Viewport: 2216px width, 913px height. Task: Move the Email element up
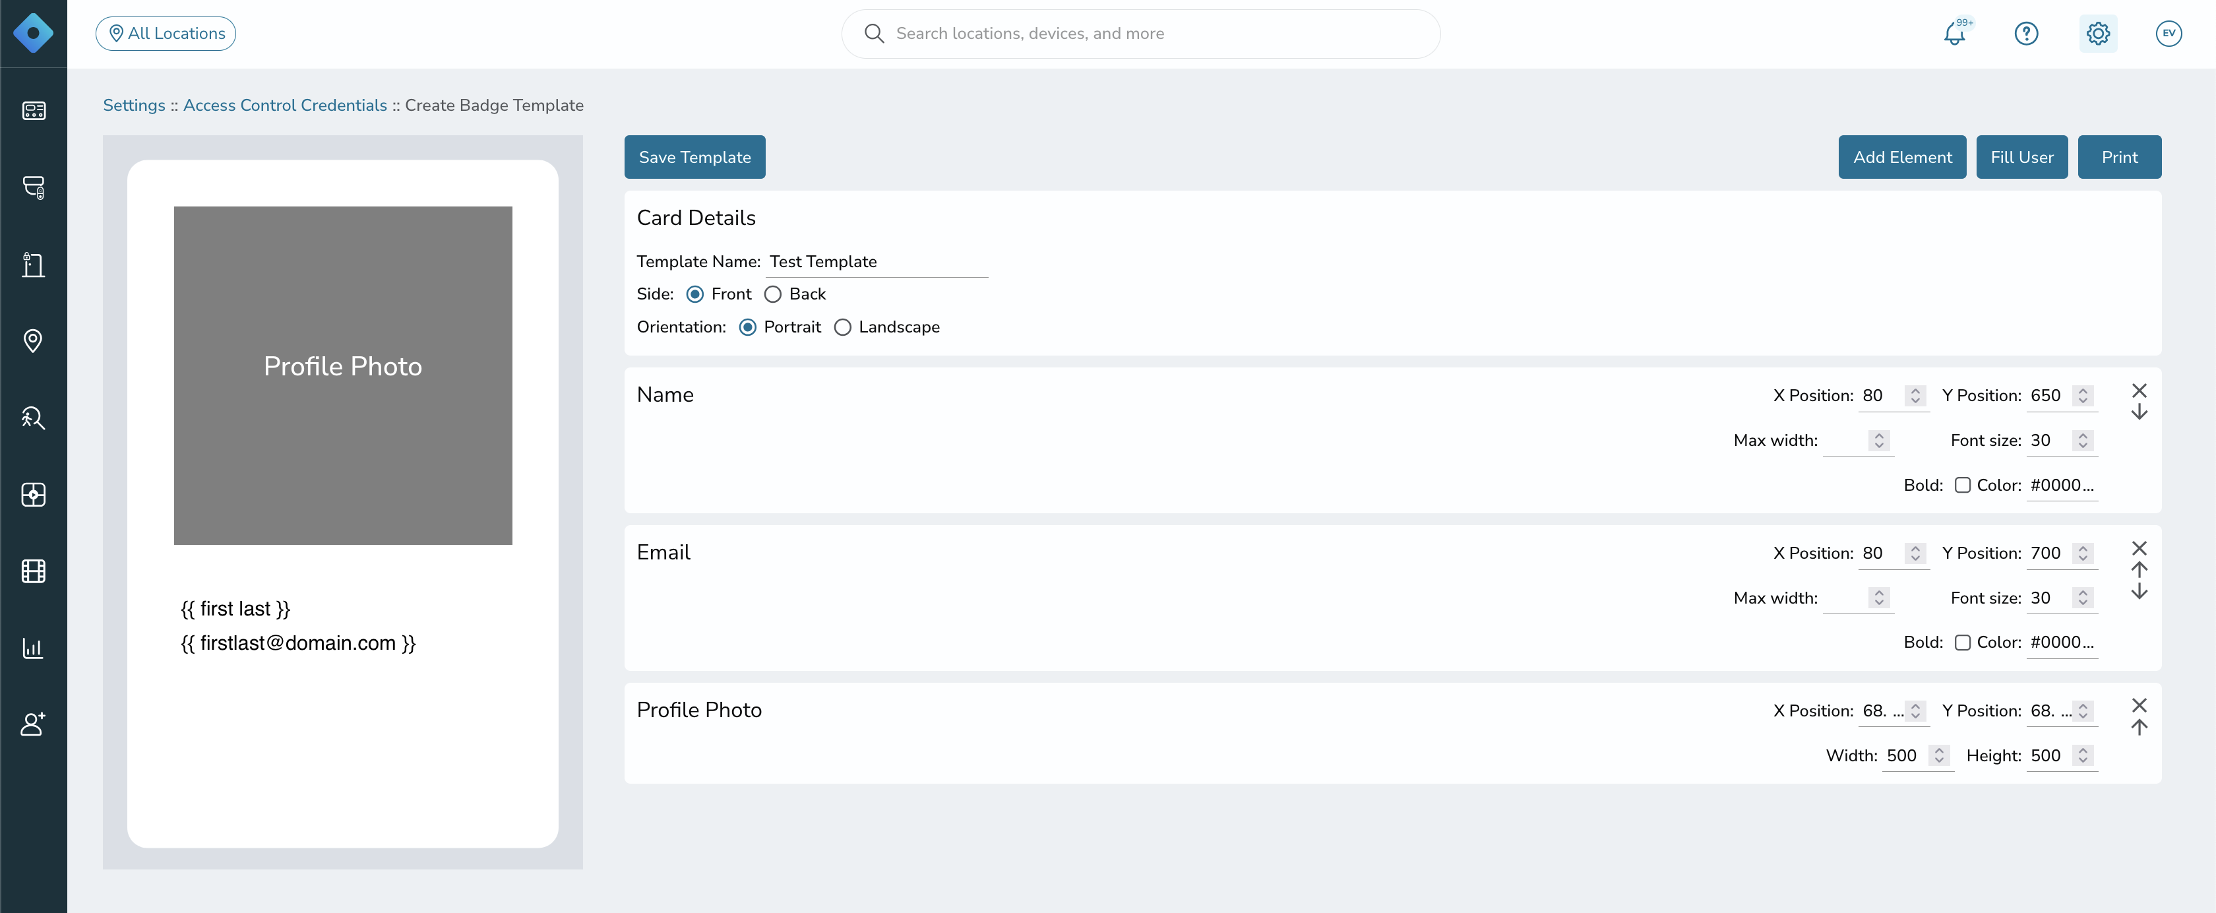pyautogui.click(x=2139, y=570)
